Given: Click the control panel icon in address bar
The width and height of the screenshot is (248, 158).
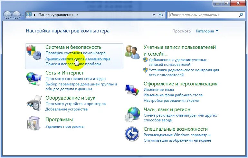Looking at the screenshot, I should pos(29,15).
